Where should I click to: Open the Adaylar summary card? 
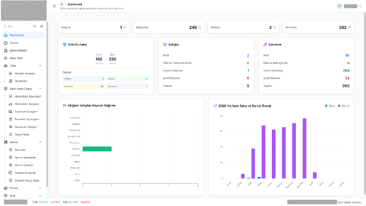(94, 27)
